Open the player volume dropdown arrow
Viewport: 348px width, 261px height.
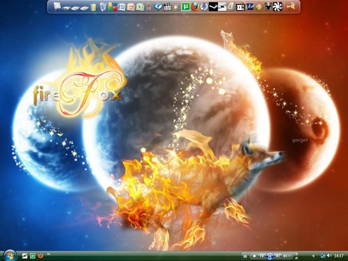coord(289,256)
